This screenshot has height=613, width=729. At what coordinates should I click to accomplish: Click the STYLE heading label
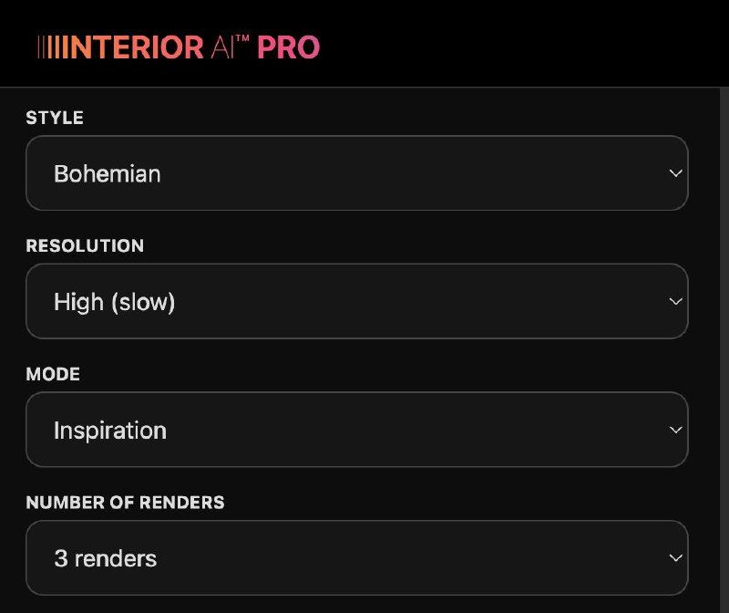click(x=55, y=118)
